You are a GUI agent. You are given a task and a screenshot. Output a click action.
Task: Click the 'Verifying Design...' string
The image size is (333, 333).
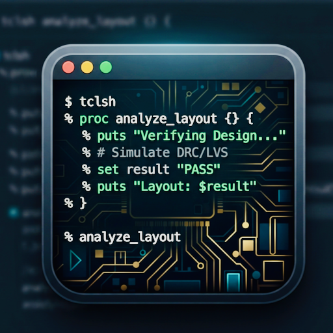[x=209, y=136]
